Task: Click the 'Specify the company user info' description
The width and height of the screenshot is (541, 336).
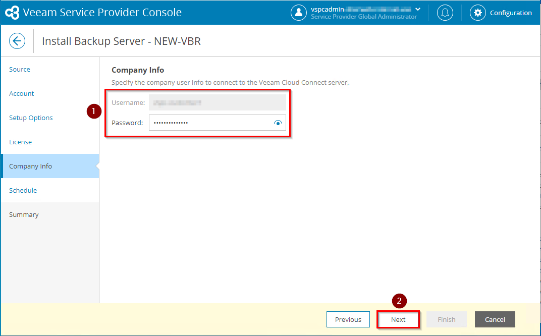Action: (230, 82)
